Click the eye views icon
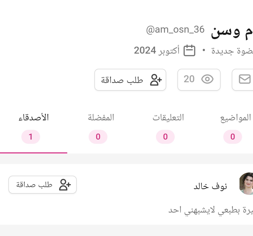253x236 pixels. pos(207,79)
